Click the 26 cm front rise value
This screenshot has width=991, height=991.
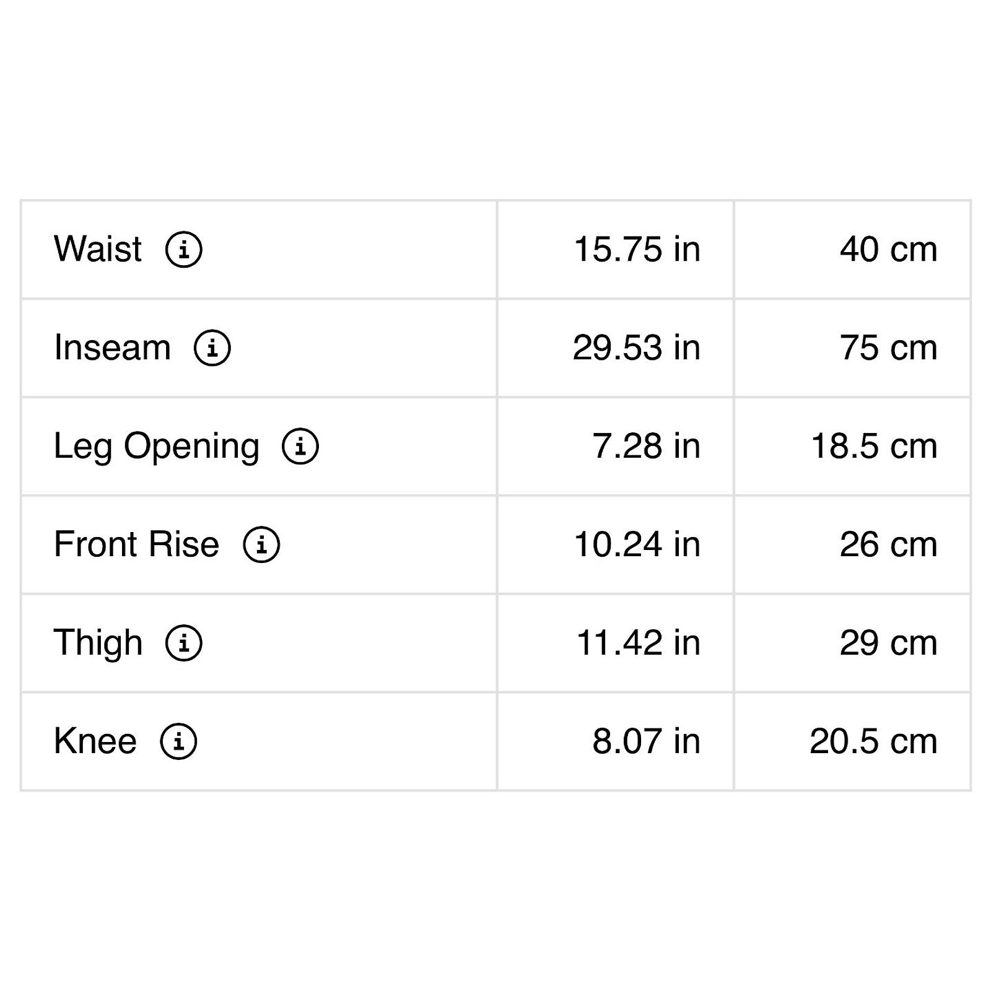pyautogui.click(x=889, y=544)
